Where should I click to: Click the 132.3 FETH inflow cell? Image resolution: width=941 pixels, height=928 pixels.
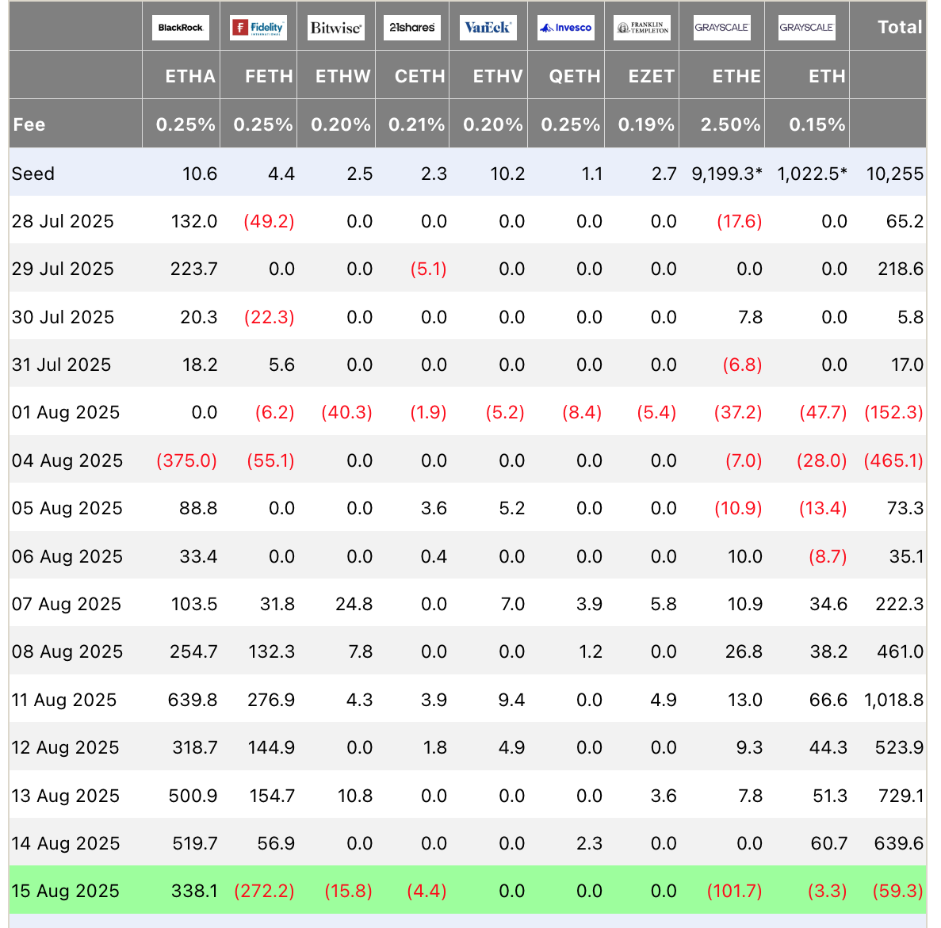pos(271,651)
